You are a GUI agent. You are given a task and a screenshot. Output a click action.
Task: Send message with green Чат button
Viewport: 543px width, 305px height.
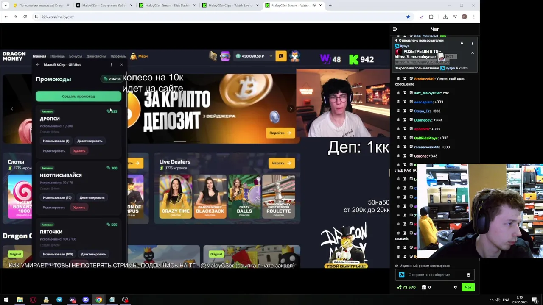(468, 287)
